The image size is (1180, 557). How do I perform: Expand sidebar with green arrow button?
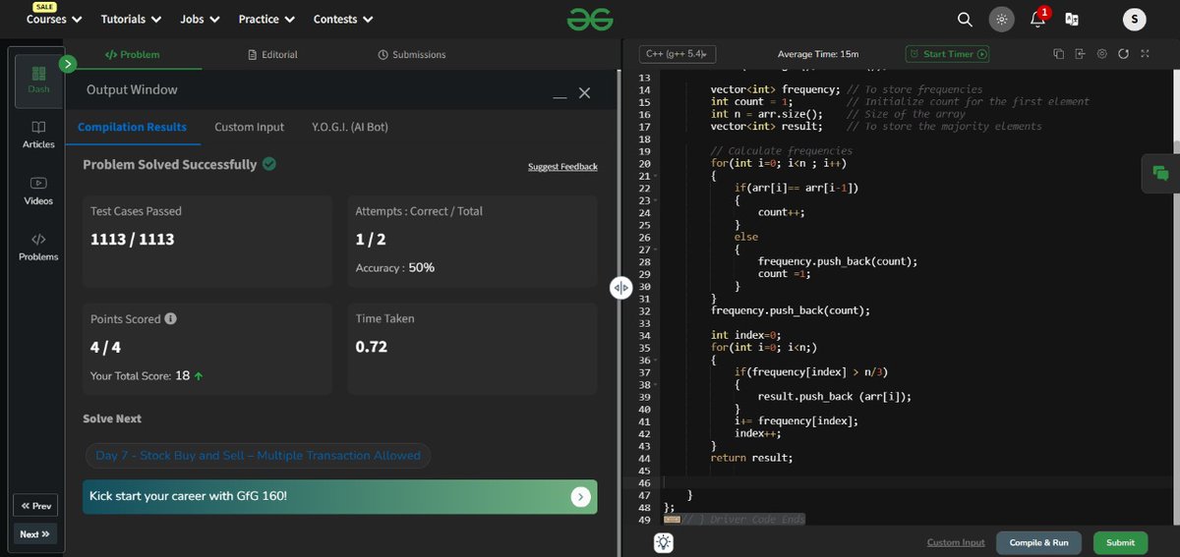coord(68,64)
